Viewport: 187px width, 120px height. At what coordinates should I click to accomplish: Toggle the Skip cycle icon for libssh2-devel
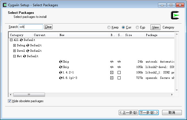(x=60, y=67)
